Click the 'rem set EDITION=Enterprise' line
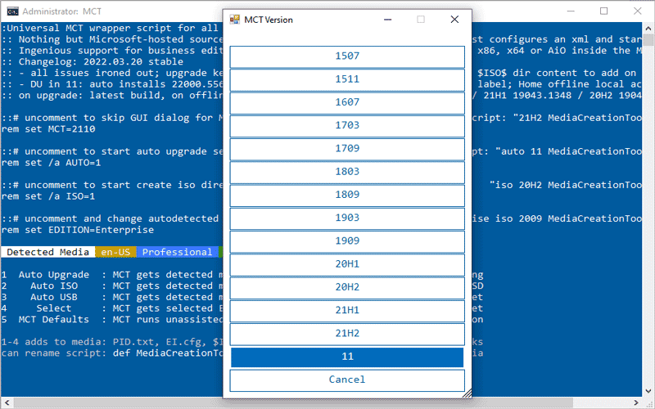The height and width of the screenshot is (409, 655). (78, 230)
